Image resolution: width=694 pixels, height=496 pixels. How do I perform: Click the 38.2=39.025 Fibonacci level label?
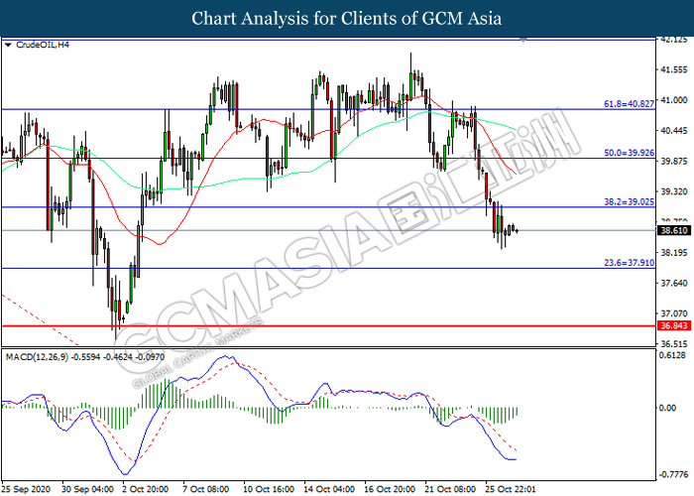point(629,202)
